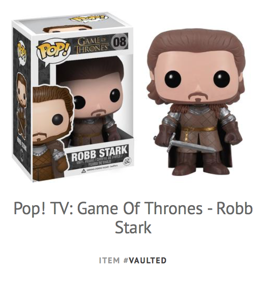This screenshot has width=262, height=282.
Task: Click the warning triangle icon on box
Action: coord(83,171)
